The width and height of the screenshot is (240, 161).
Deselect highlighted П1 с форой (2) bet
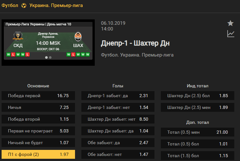[x=38, y=154]
